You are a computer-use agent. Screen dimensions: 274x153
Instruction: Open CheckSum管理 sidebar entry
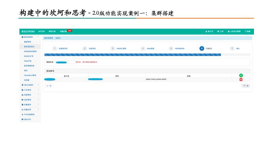pos(30,75)
